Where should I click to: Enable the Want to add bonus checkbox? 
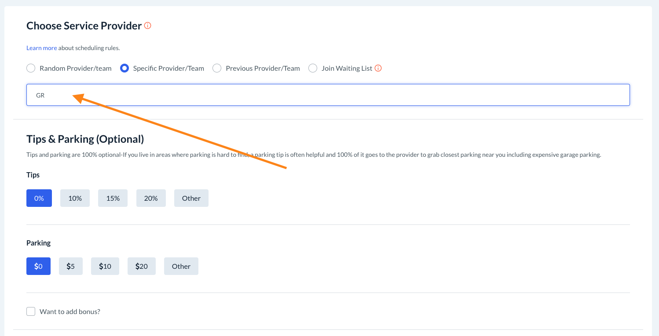coord(31,311)
